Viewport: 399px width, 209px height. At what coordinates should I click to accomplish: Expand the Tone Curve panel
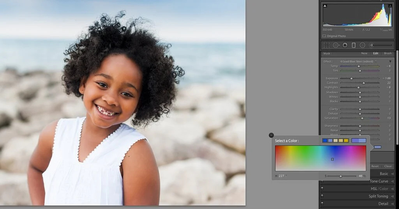pos(392,181)
